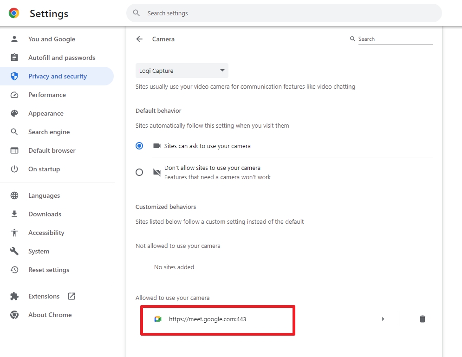Click the You and Google person icon
Screen dimensions: 462x357
point(14,39)
